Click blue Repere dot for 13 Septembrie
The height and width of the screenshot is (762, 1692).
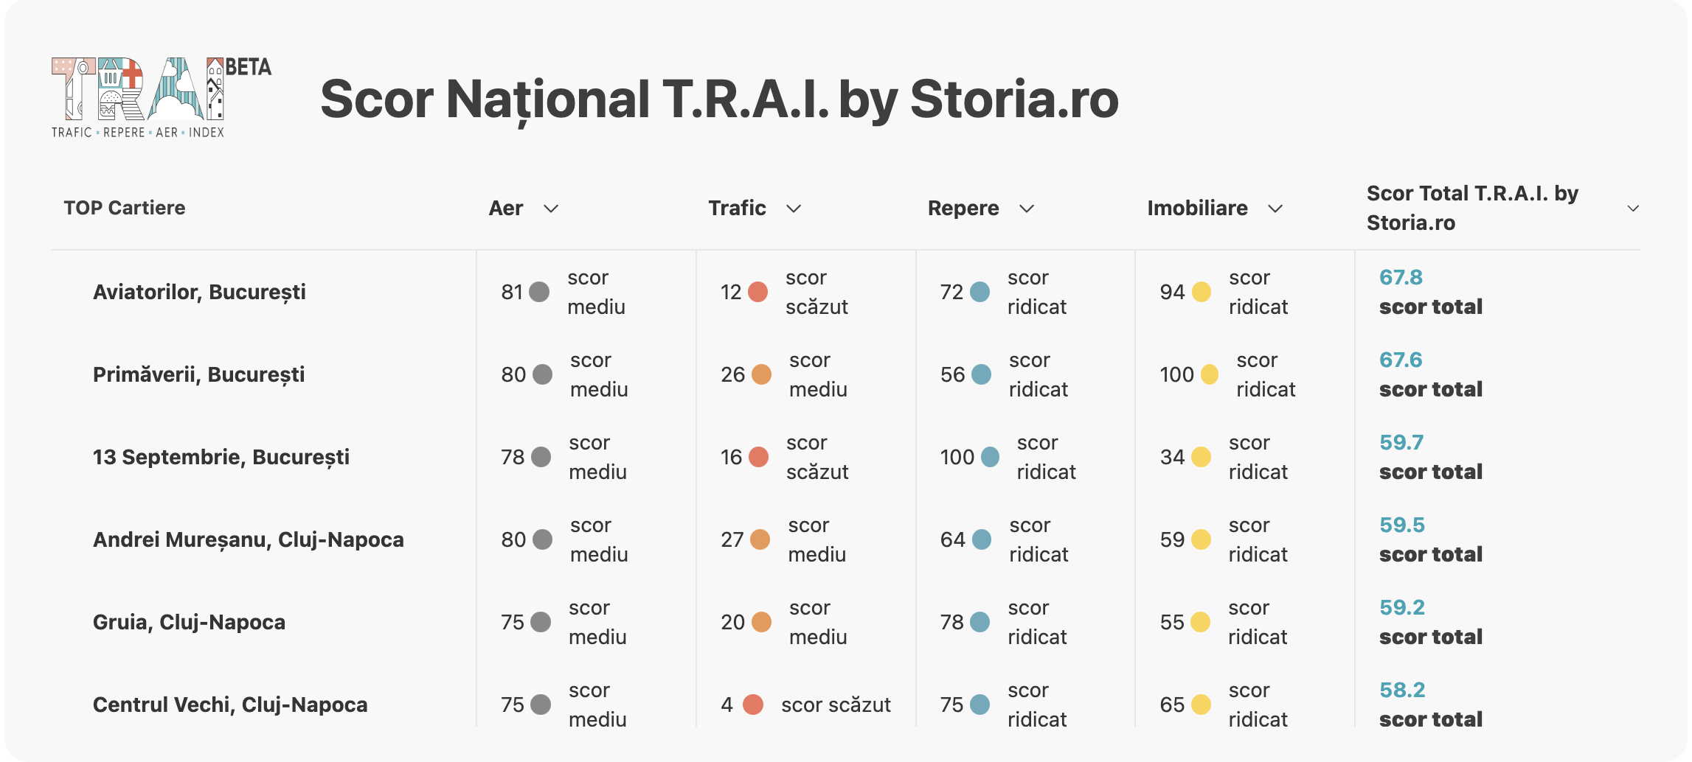tap(990, 457)
